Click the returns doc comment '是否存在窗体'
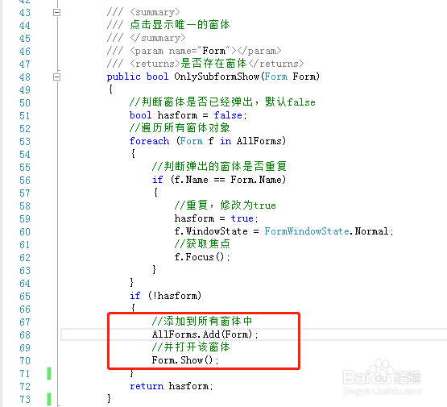Image resolution: width=447 pixels, height=407 pixels. point(213,64)
